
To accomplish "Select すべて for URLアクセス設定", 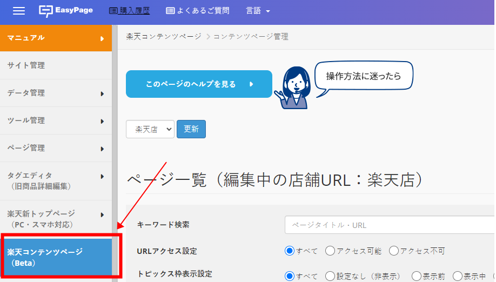I will point(290,251).
